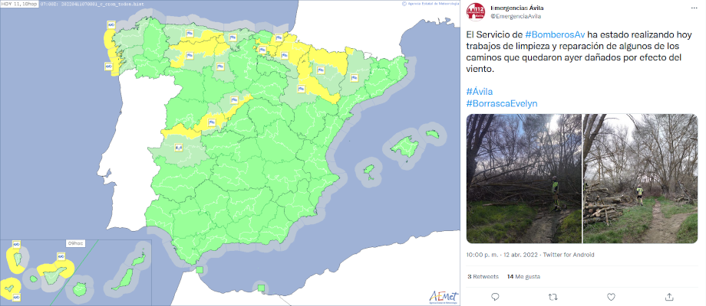Click the Twitter for Android source link
This screenshot has height=306, width=706.
(569, 255)
